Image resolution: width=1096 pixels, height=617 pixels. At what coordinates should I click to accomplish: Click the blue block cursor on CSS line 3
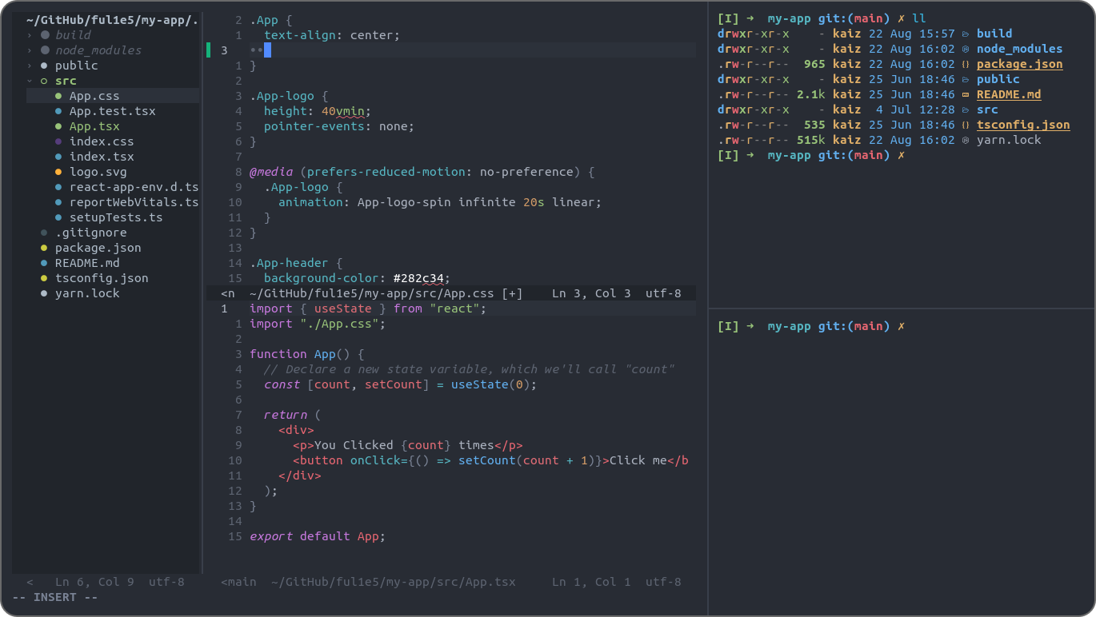click(267, 50)
